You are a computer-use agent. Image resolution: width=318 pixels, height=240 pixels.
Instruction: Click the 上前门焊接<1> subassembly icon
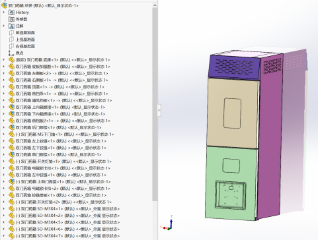tap(11, 182)
